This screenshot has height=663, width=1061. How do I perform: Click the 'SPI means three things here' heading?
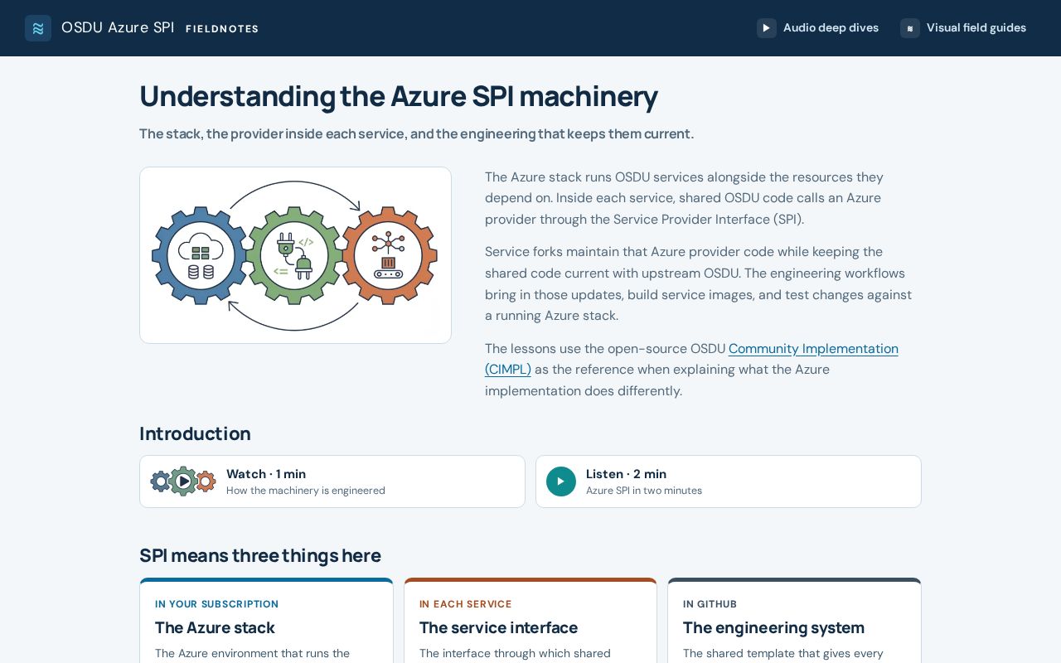pos(260,555)
